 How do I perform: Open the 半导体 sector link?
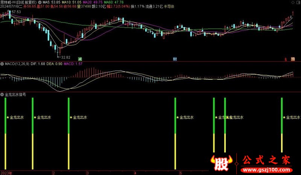click(169, 6)
